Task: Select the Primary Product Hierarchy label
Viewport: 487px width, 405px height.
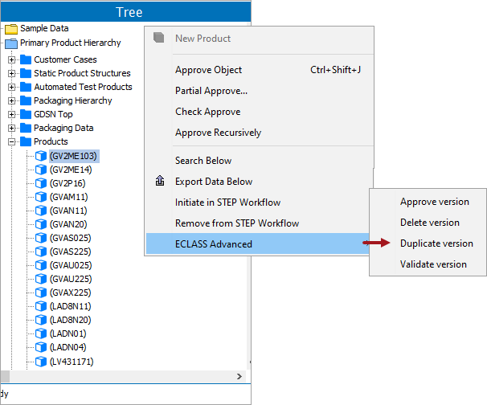Action: [71, 43]
